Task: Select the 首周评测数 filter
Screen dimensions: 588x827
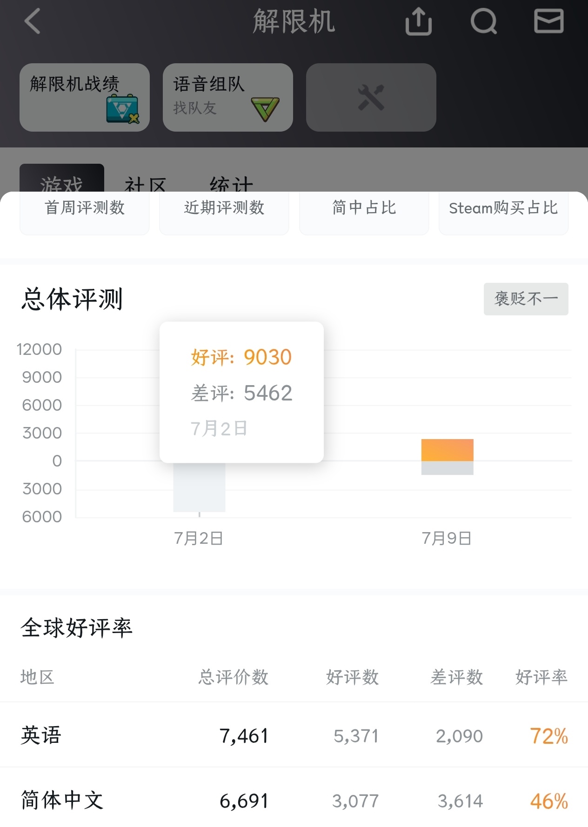Action: [85, 209]
